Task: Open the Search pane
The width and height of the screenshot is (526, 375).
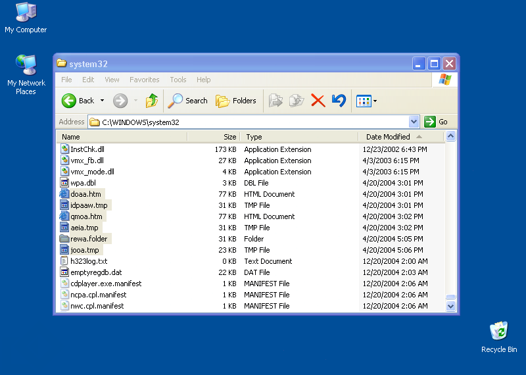Action: (x=188, y=101)
